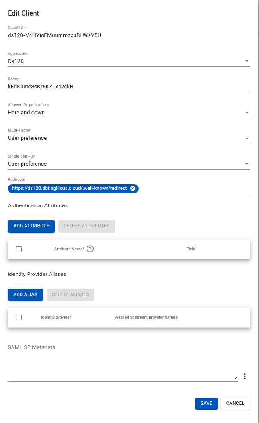Select all authentication attributes checkbox
Image resolution: width=259 pixels, height=423 pixels.
[x=19, y=249]
